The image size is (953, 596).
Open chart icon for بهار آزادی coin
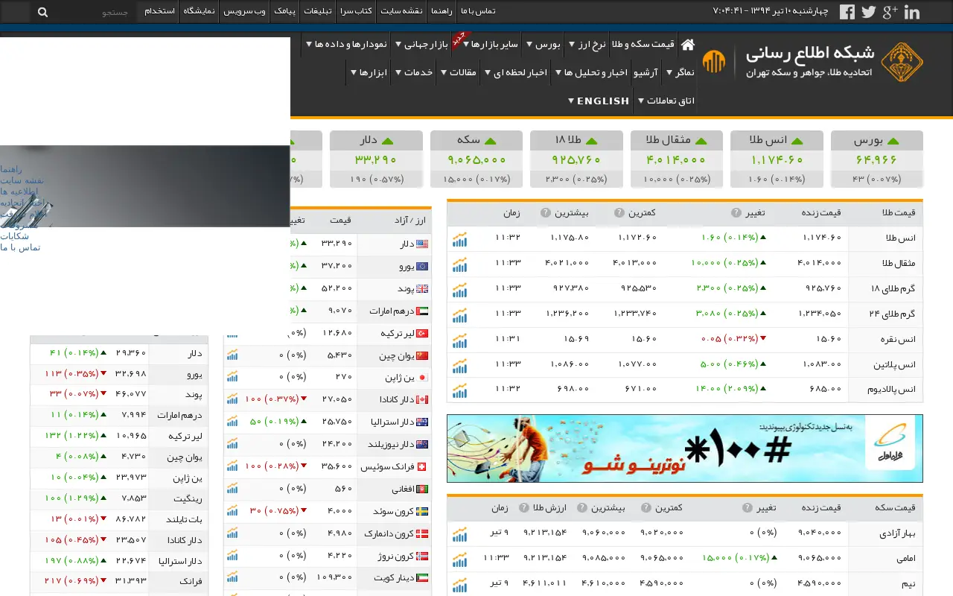pyautogui.click(x=460, y=534)
